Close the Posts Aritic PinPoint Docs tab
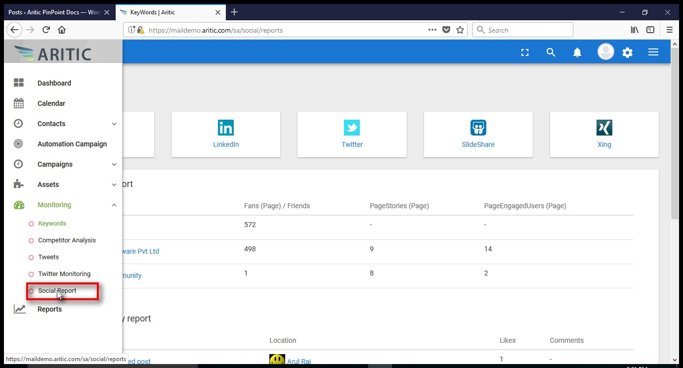Screen dimensions: 683x368 [107, 12]
